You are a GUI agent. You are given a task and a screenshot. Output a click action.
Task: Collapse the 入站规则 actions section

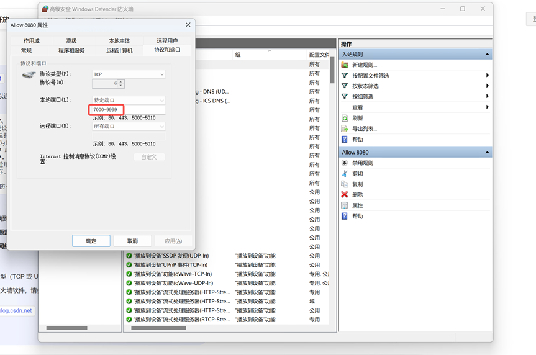click(x=487, y=55)
